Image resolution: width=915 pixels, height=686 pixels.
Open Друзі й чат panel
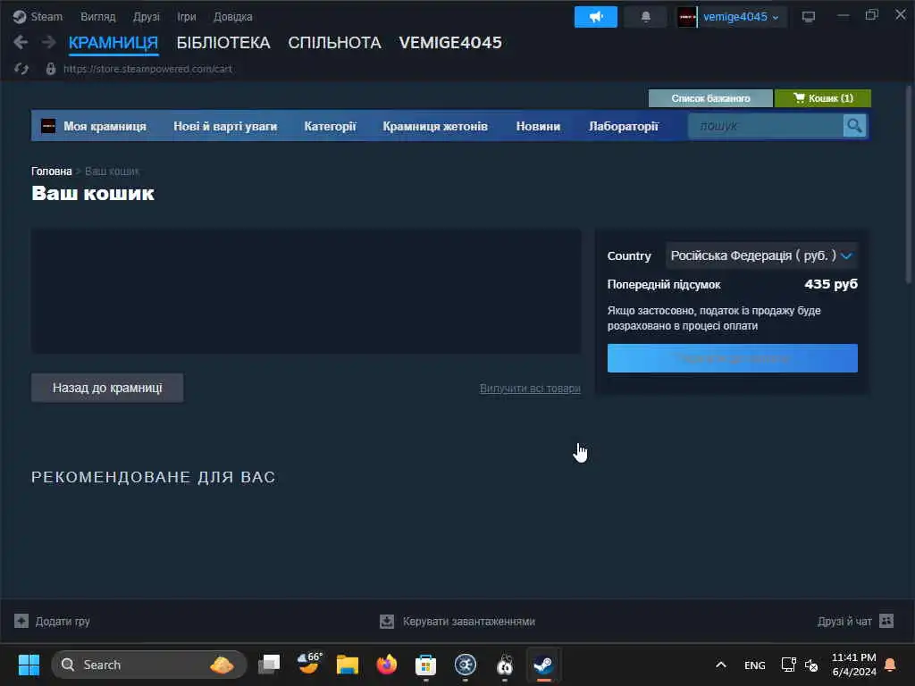point(855,622)
